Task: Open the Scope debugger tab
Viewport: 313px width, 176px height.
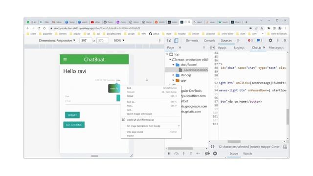Action: click(x=234, y=154)
